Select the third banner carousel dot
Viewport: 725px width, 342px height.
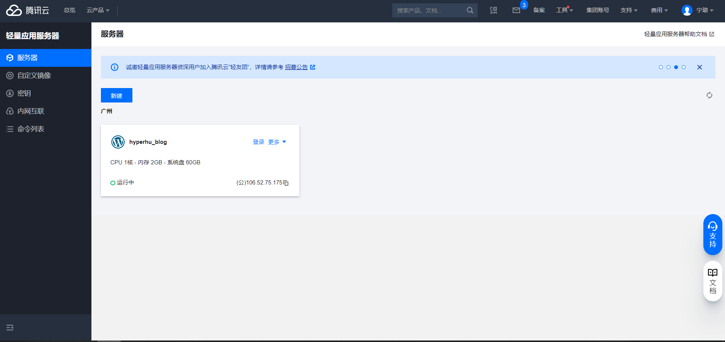(x=676, y=67)
